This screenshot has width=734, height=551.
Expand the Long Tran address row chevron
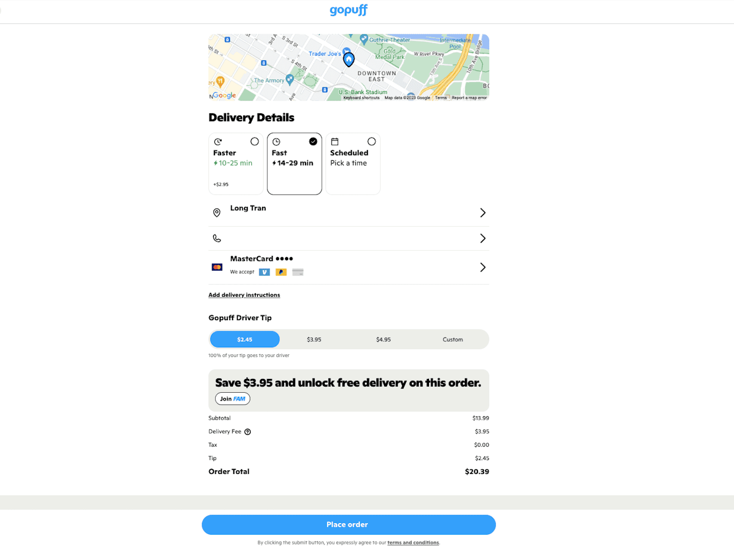click(x=483, y=212)
